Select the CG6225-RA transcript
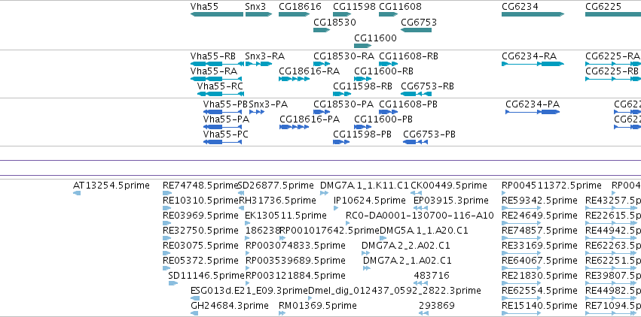 click(x=613, y=64)
